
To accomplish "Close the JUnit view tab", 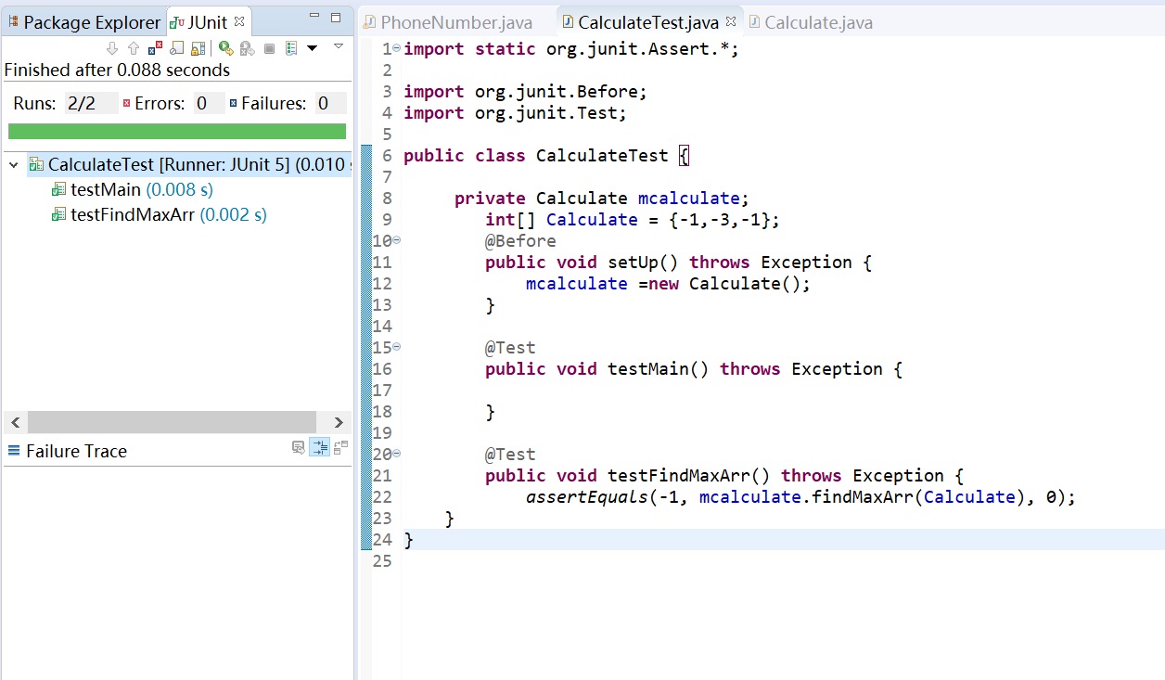I will (239, 20).
